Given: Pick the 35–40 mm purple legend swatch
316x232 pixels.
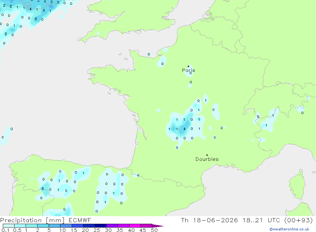Looking at the screenshot, I should click(x=124, y=226).
